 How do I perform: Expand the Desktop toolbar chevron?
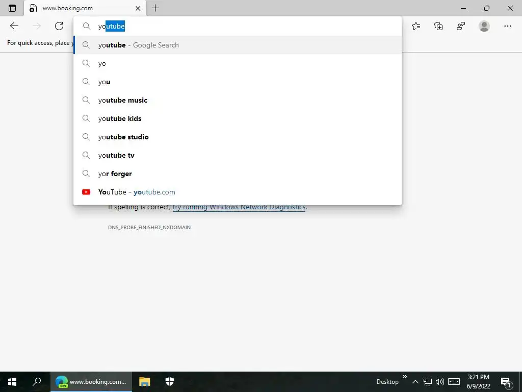point(404,376)
